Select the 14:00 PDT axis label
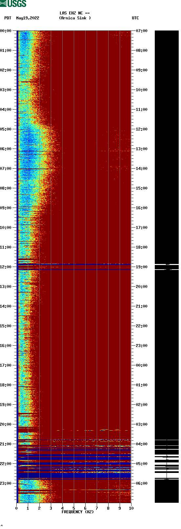This screenshot has height=529, width=181. click(6, 306)
